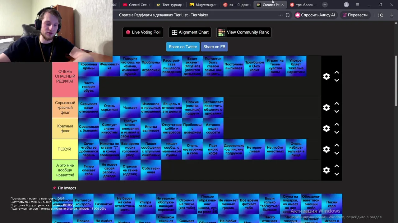This screenshot has width=398, height=223.
Task: Open the browser hamburger menu
Action: pos(358,5)
